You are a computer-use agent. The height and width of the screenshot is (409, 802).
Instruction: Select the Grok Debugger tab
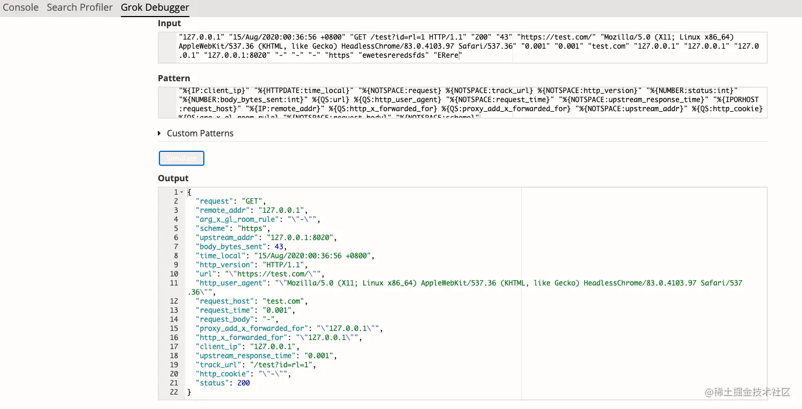[x=155, y=7]
